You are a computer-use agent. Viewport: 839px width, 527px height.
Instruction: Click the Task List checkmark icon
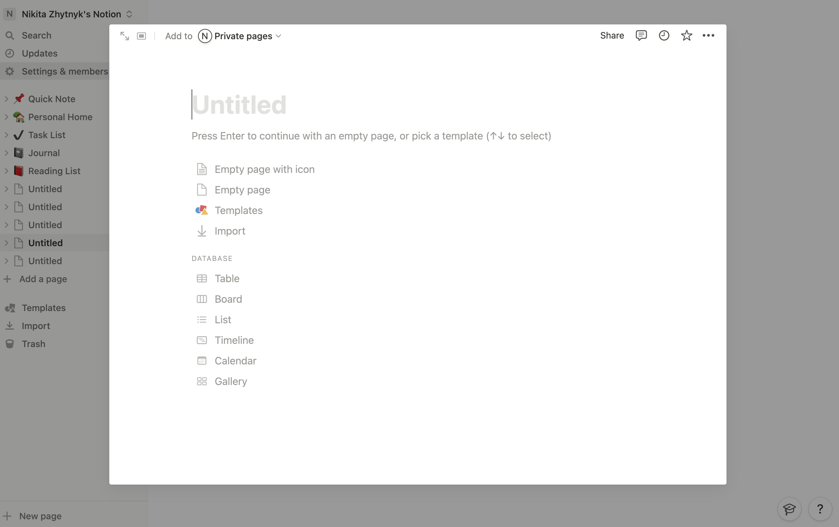tap(19, 135)
